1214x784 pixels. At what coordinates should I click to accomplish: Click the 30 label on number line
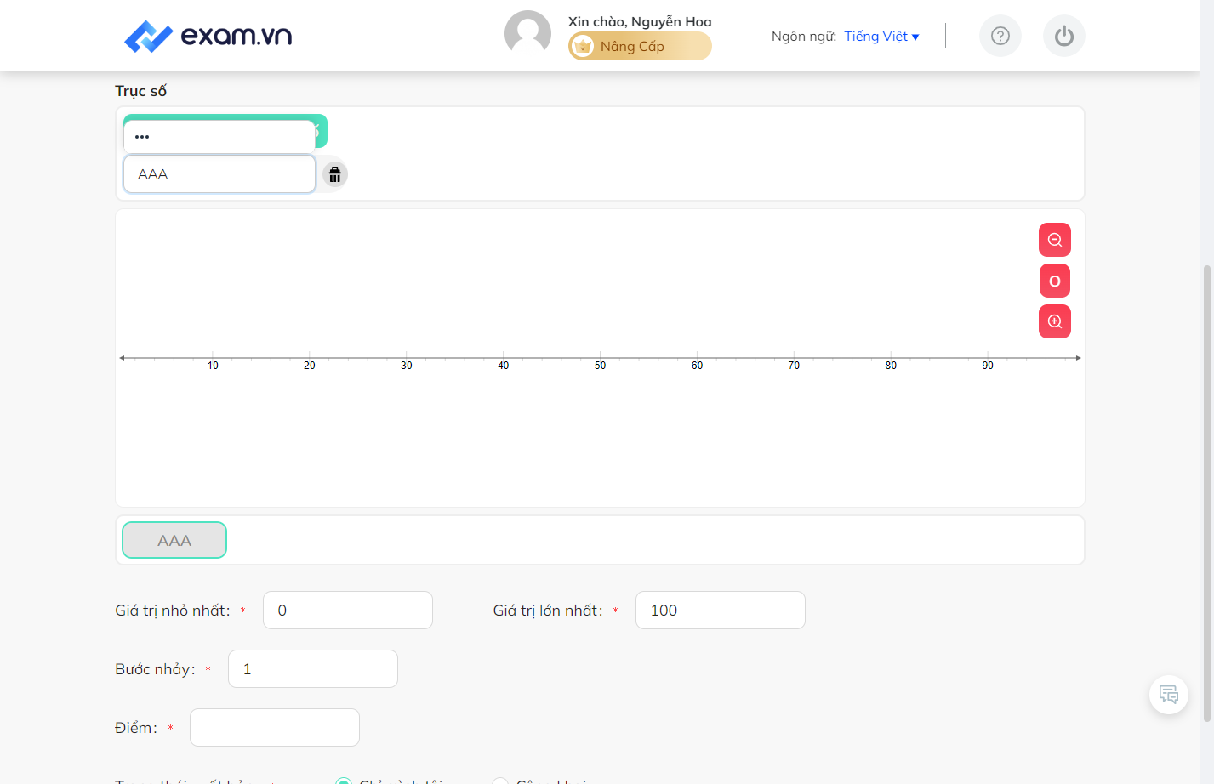coord(407,366)
